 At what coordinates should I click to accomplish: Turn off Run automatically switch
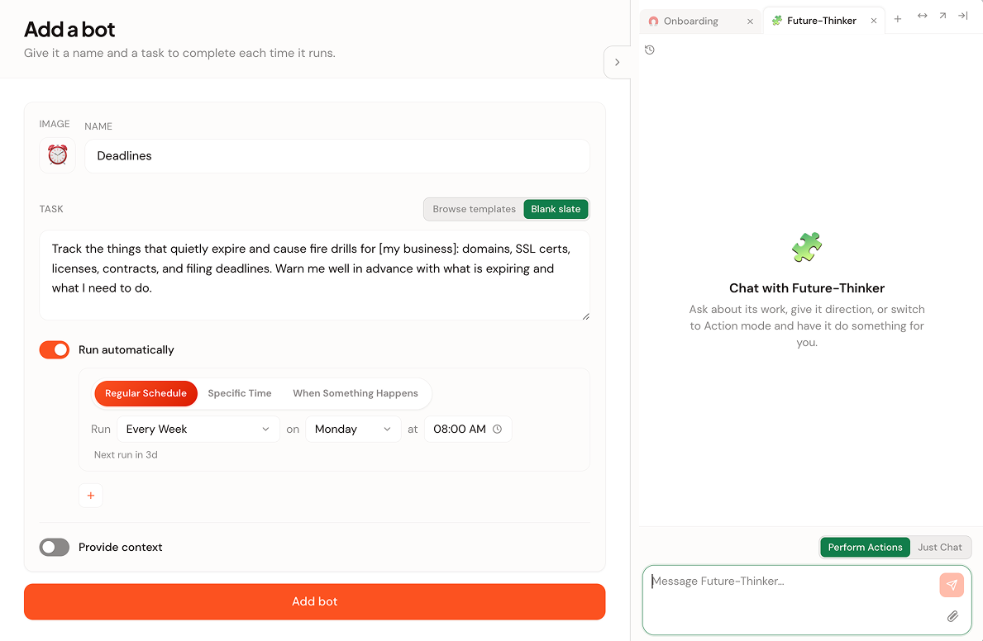coord(55,349)
